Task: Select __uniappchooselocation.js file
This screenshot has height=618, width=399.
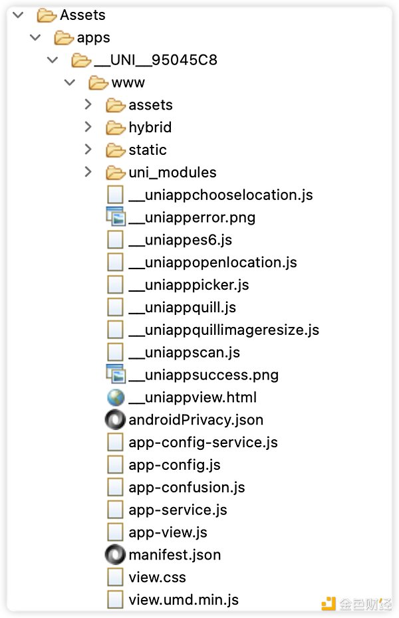Action: (221, 195)
